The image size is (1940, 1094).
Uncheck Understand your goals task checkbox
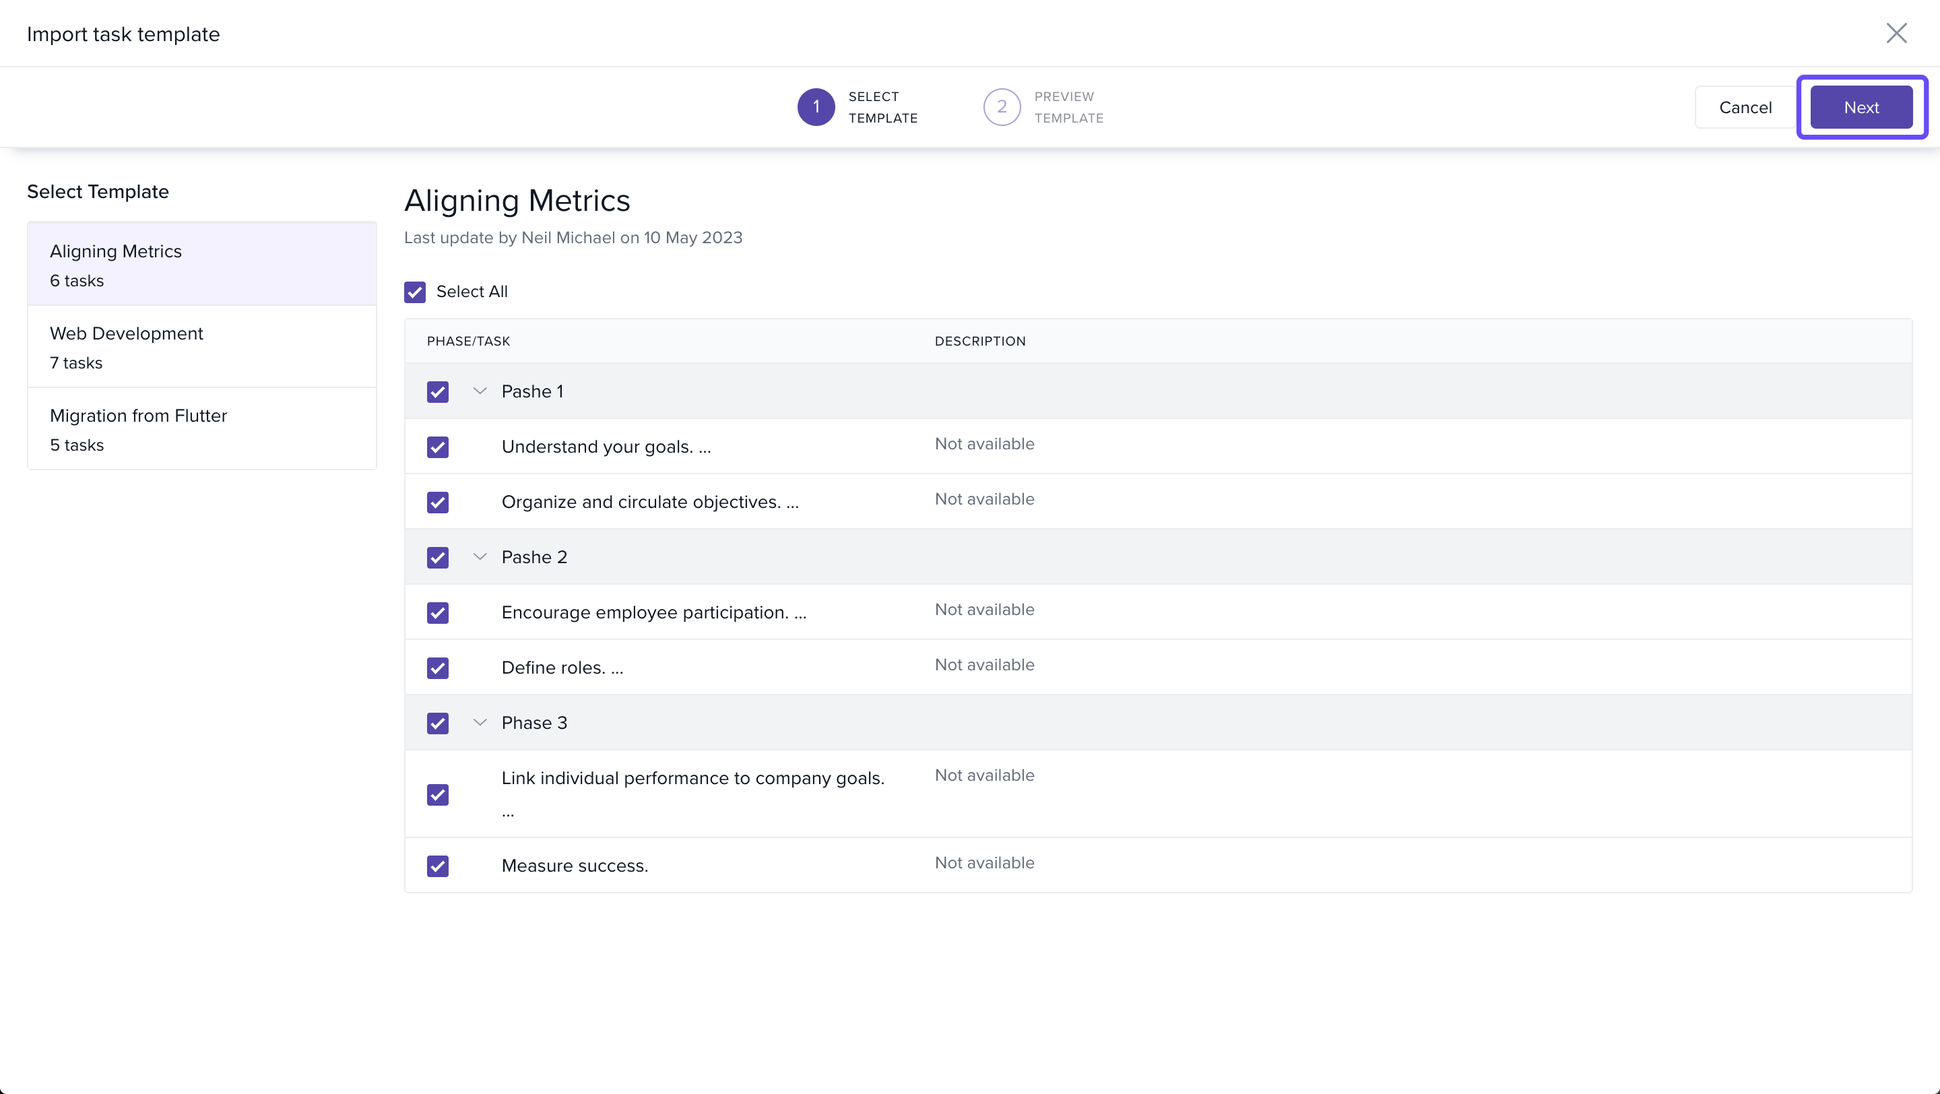pos(438,447)
